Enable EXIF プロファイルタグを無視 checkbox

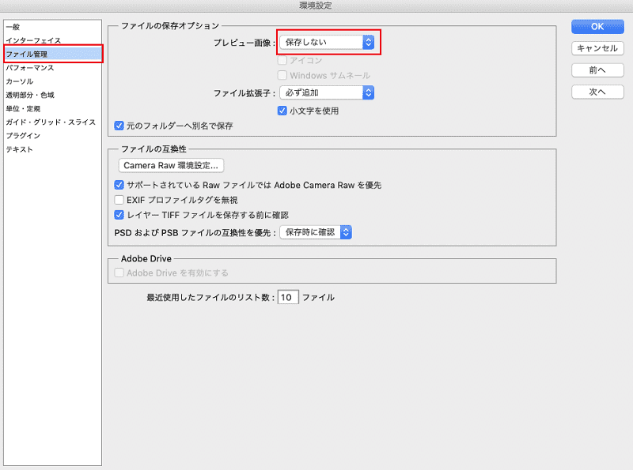(x=119, y=200)
